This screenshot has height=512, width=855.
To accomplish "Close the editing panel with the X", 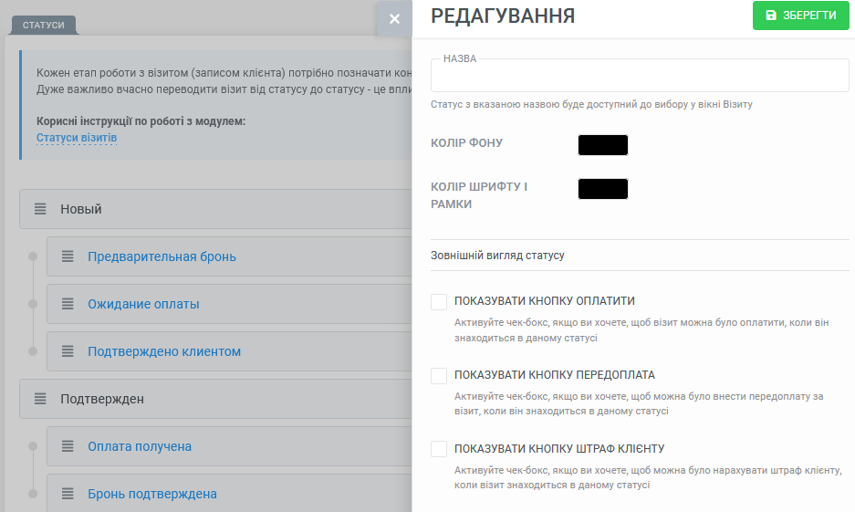I will [x=395, y=19].
